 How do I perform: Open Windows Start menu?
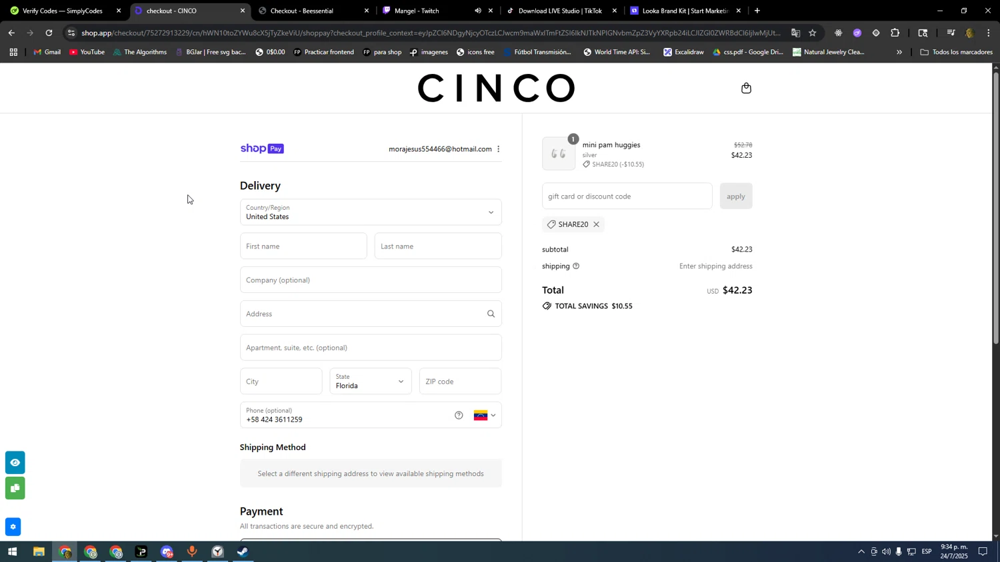[12, 551]
